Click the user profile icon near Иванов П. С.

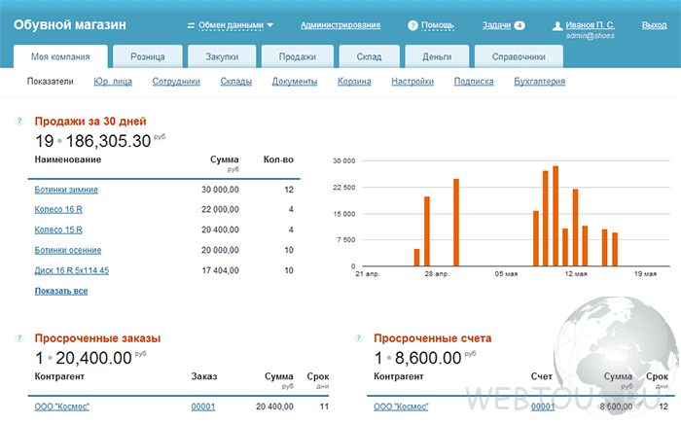[557, 26]
